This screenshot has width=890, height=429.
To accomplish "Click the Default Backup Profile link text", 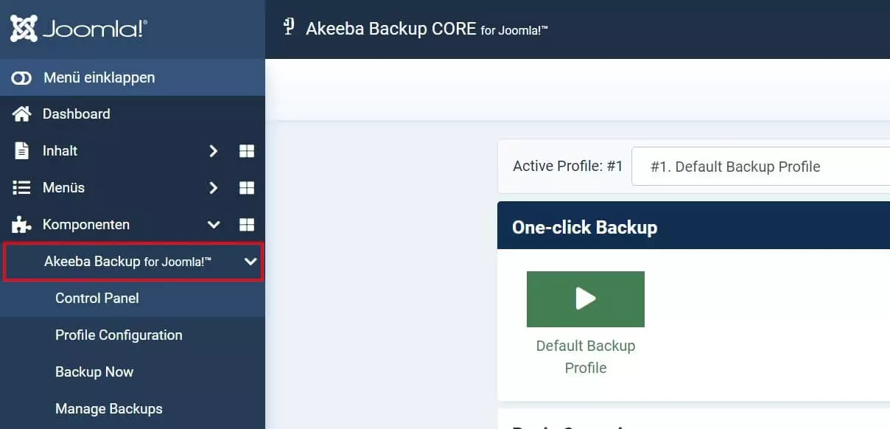I will pyautogui.click(x=586, y=357).
